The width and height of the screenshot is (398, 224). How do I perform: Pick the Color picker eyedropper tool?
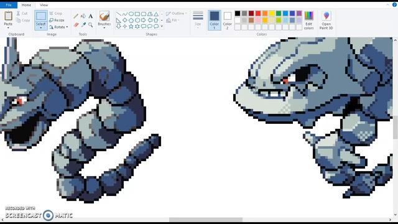(x=83, y=25)
